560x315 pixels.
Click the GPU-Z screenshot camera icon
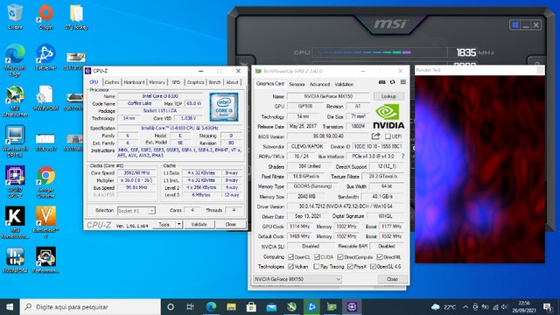click(381, 82)
